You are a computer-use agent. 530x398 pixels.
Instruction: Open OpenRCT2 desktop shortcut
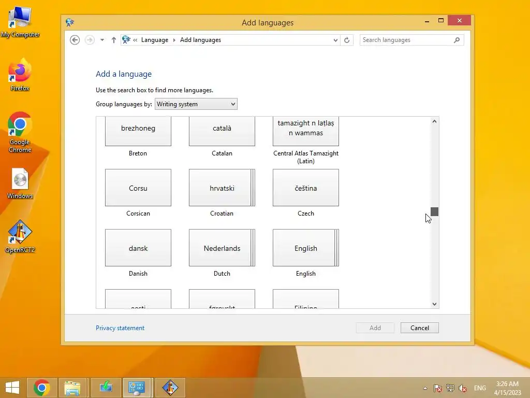click(20, 236)
